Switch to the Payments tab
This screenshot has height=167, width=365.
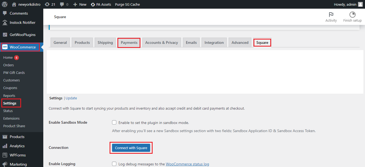(x=129, y=42)
